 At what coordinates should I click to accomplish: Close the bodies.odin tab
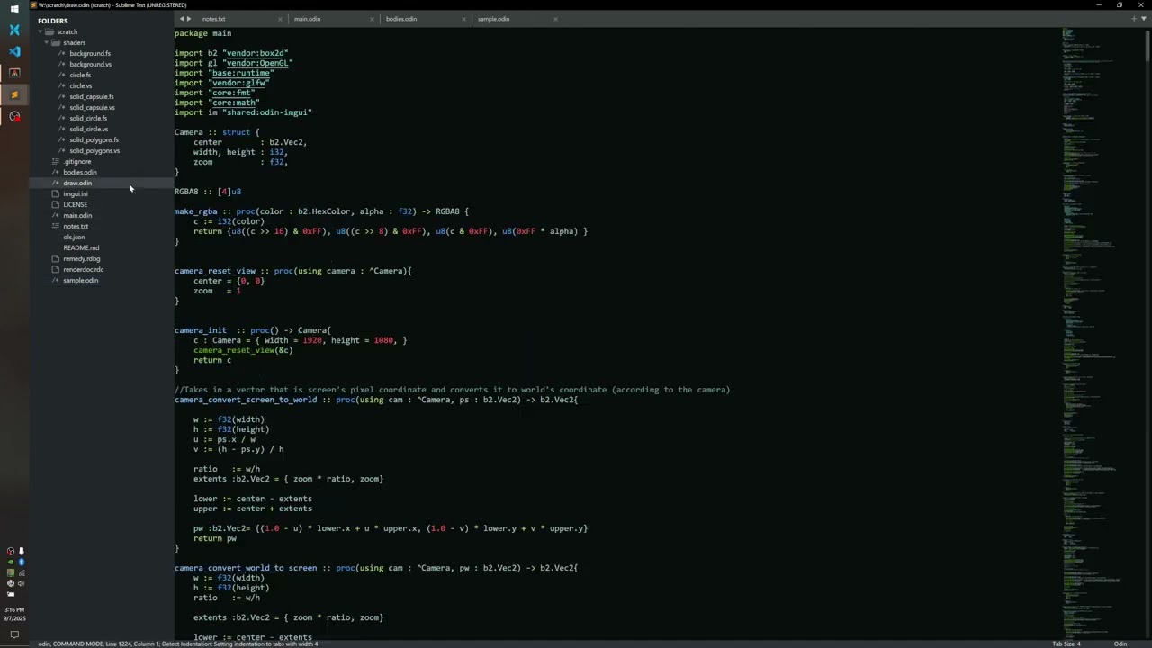[x=464, y=19]
